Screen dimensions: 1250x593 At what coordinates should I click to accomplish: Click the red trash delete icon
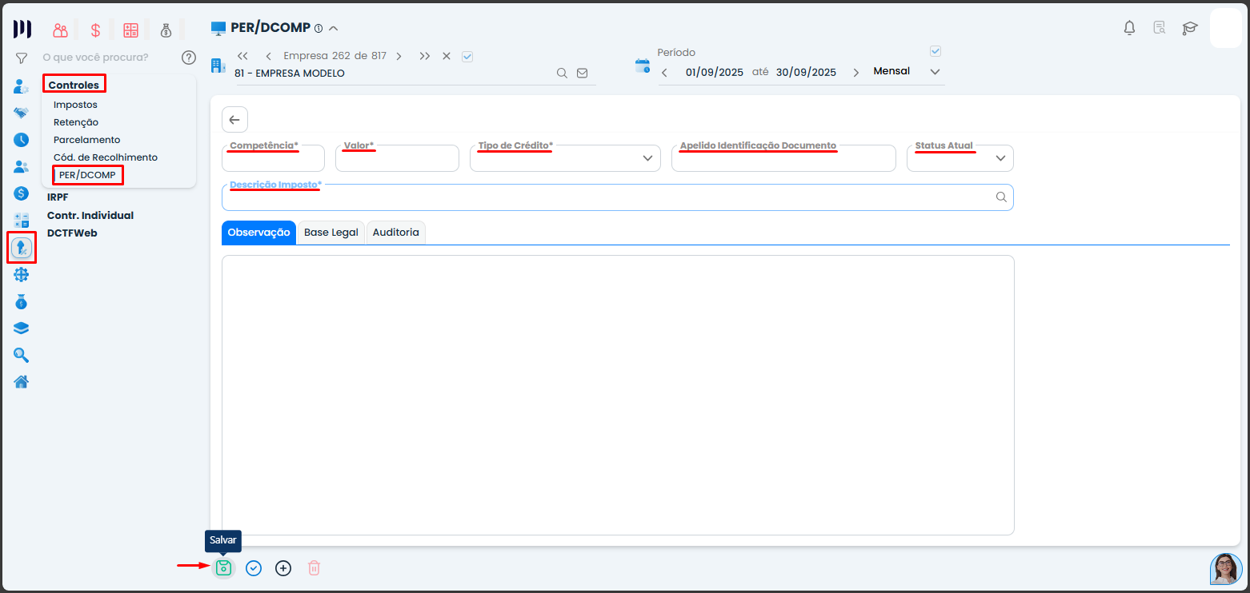(x=315, y=568)
